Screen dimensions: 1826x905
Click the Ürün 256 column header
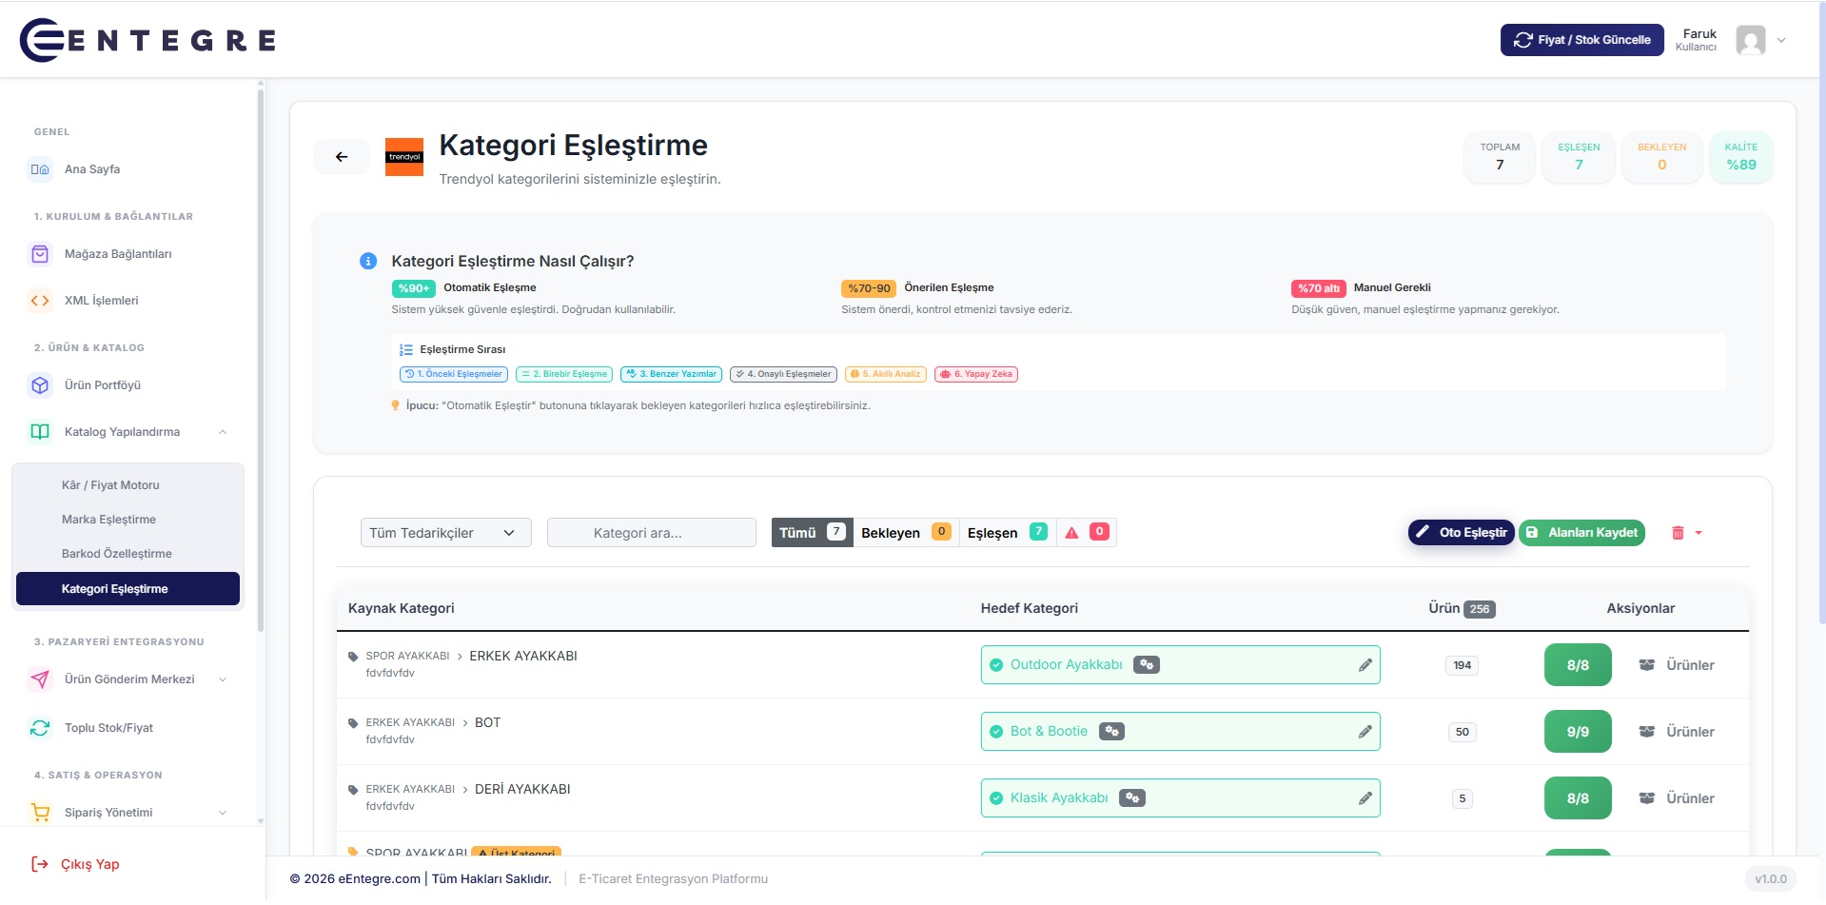1462,608
